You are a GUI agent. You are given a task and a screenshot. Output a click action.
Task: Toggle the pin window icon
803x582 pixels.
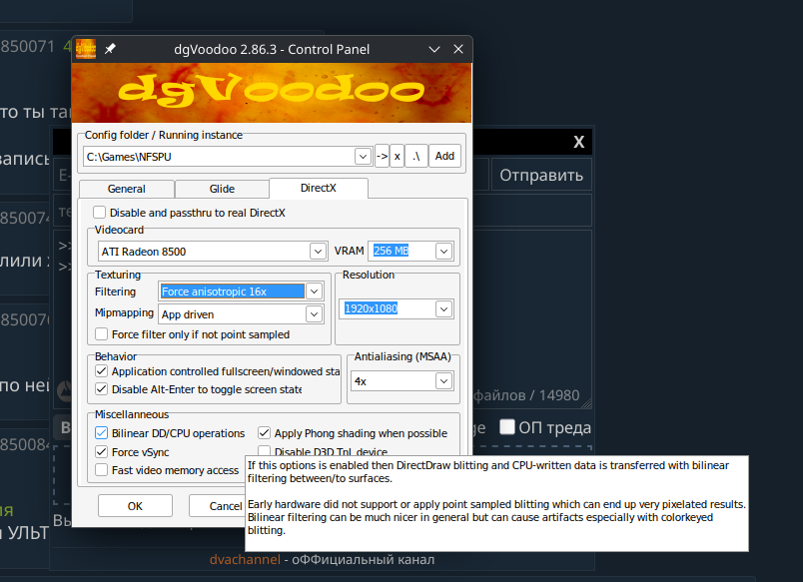(x=110, y=49)
